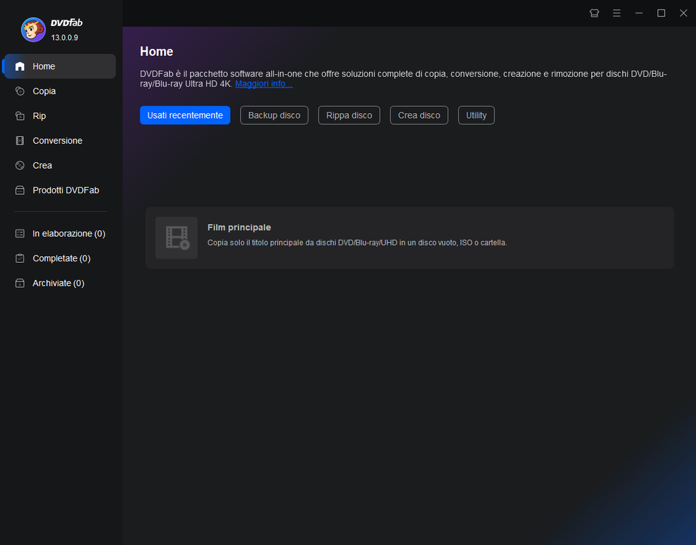Select Home label in the sidebar
The width and height of the screenshot is (696, 545).
pyautogui.click(x=44, y=66)
